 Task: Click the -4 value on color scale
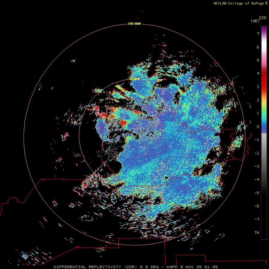[x=257, y=180]
